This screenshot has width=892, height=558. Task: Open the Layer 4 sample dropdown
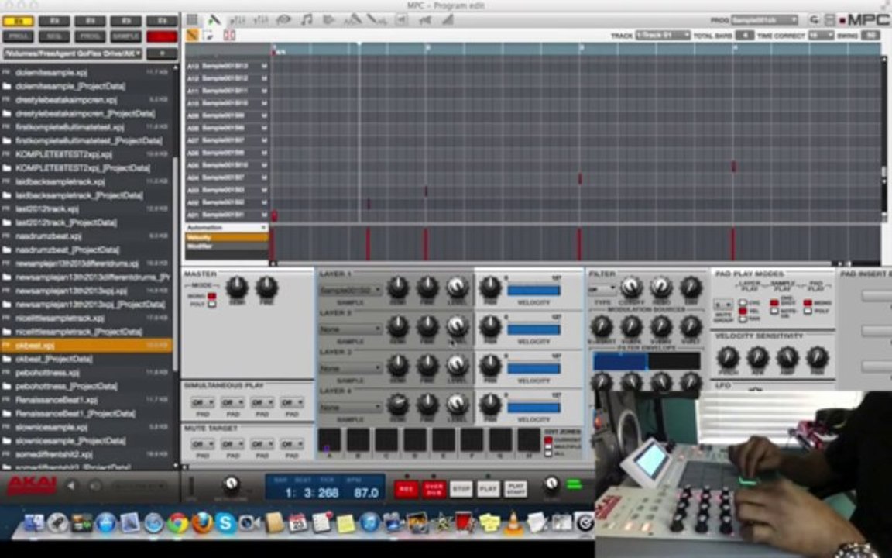pyautogui.click(x=350, y=407)
